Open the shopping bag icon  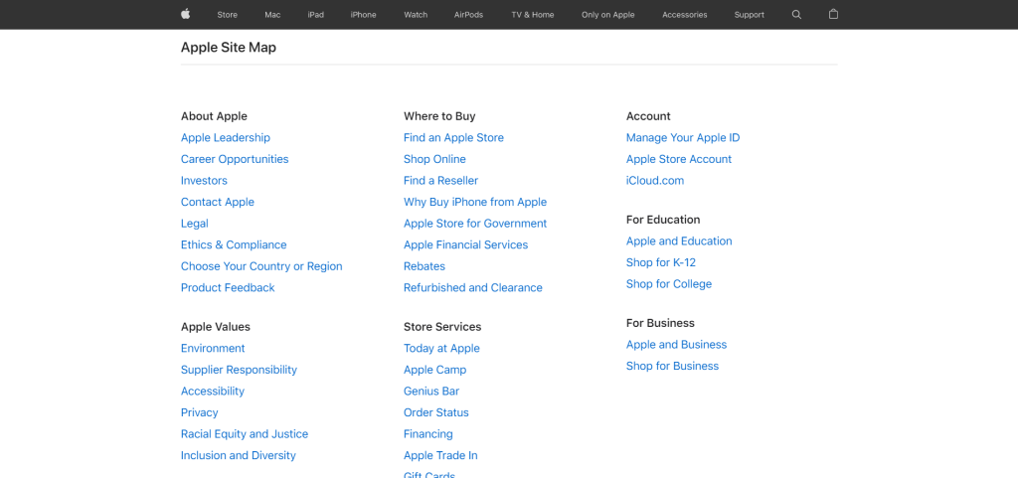834,14
